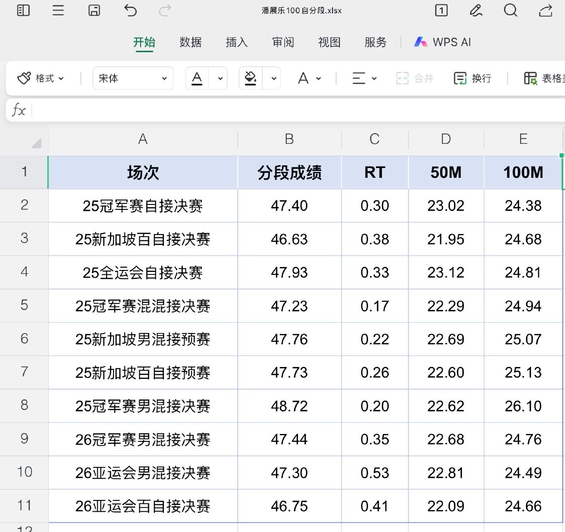Click the save file icon

94,10
